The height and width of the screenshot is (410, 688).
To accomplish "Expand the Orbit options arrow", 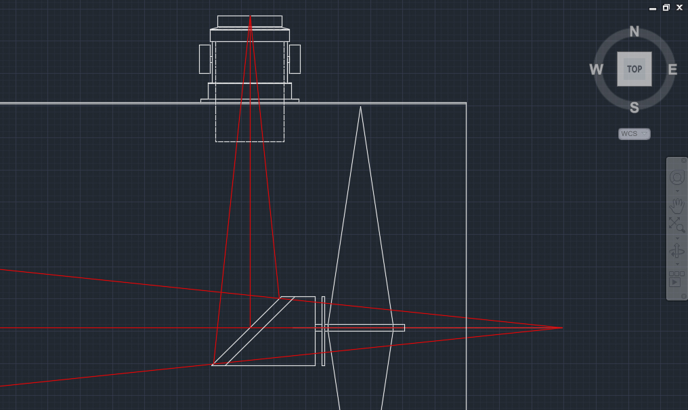I will (676, 264).
